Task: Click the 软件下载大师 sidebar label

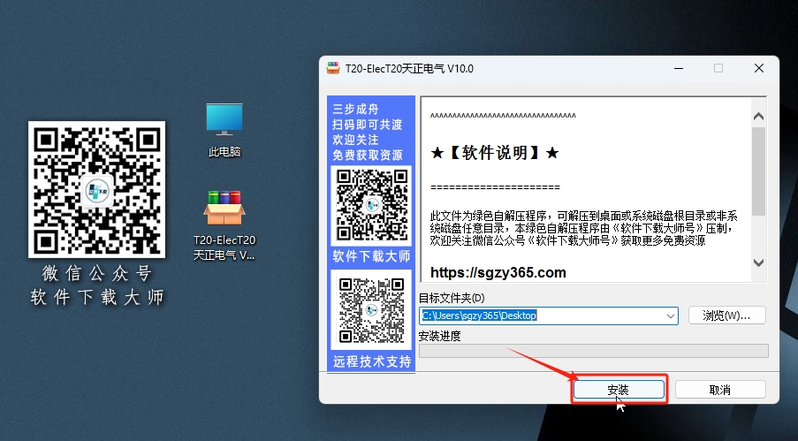Action: click(x=371, y=256)
